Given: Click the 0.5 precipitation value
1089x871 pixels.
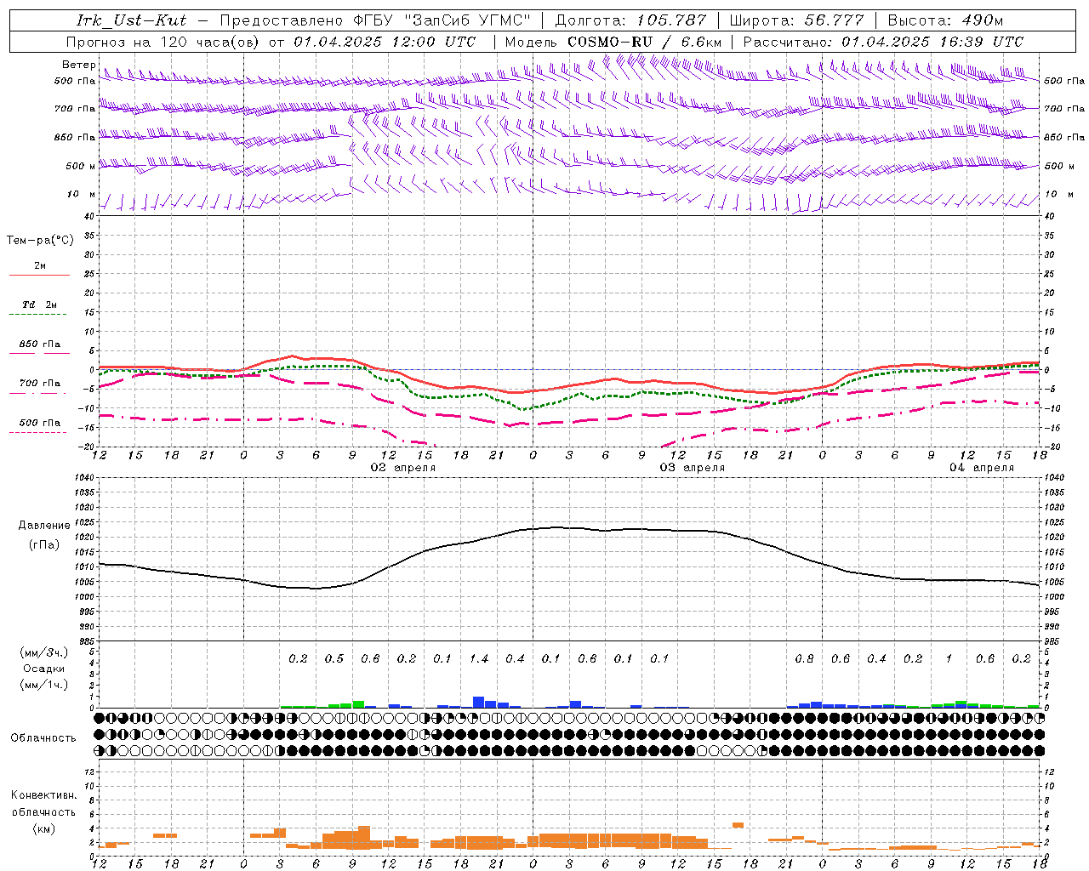Looking at the screenshot, I should 334,659.
